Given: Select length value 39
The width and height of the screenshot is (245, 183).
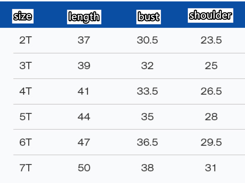Looking at the screenshot, I should (84, 66).
